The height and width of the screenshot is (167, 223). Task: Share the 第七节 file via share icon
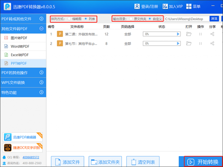pyautogui.click(x=212, y=43)
